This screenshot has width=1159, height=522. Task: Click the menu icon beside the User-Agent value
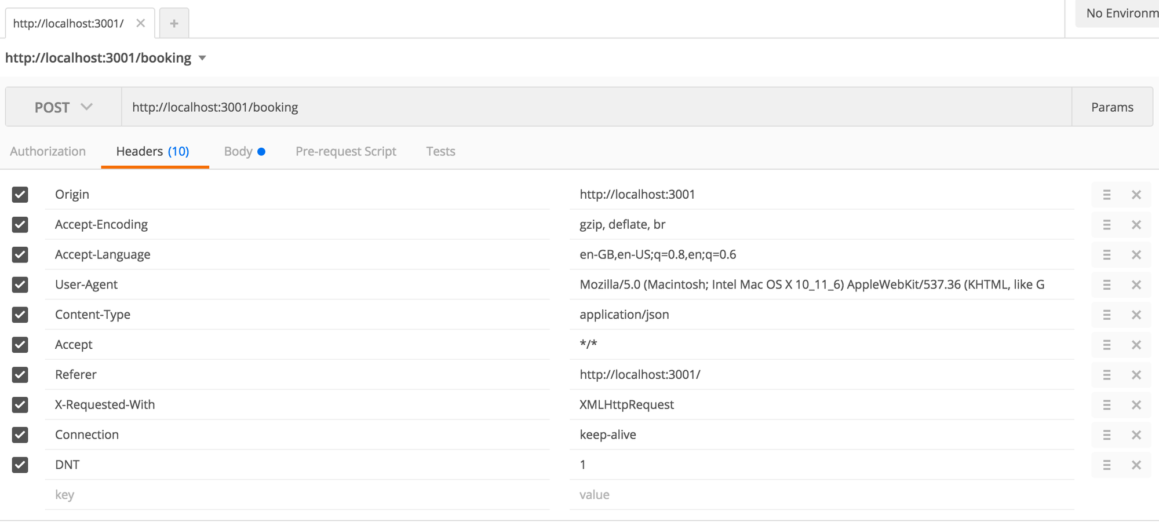[x=1107, y=284]
